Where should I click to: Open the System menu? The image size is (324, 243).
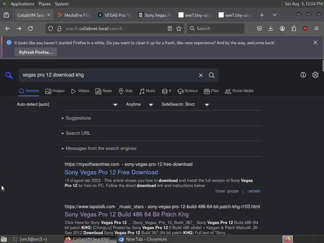coord(62,4)
